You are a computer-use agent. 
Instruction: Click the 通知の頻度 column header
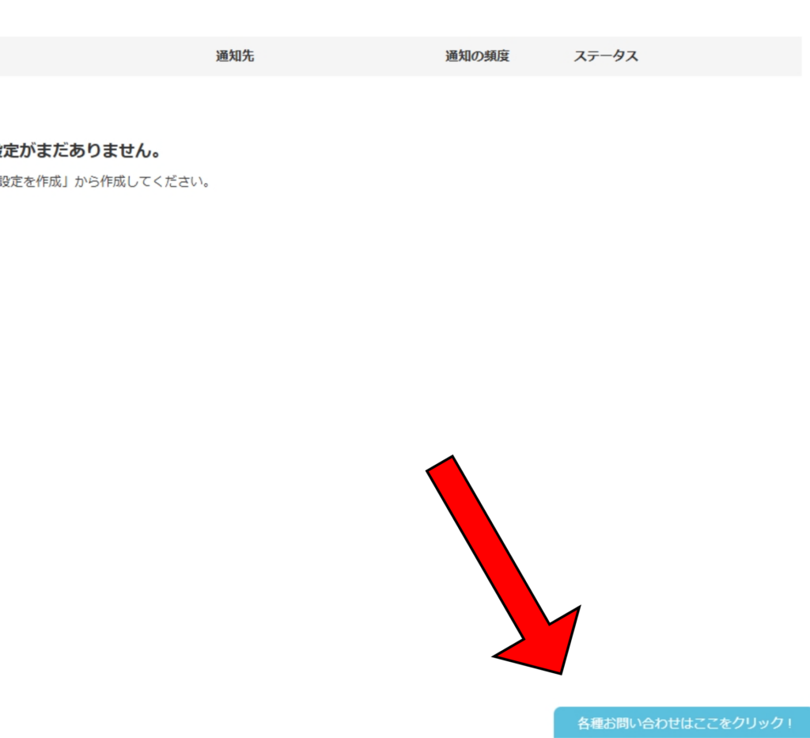477,56
